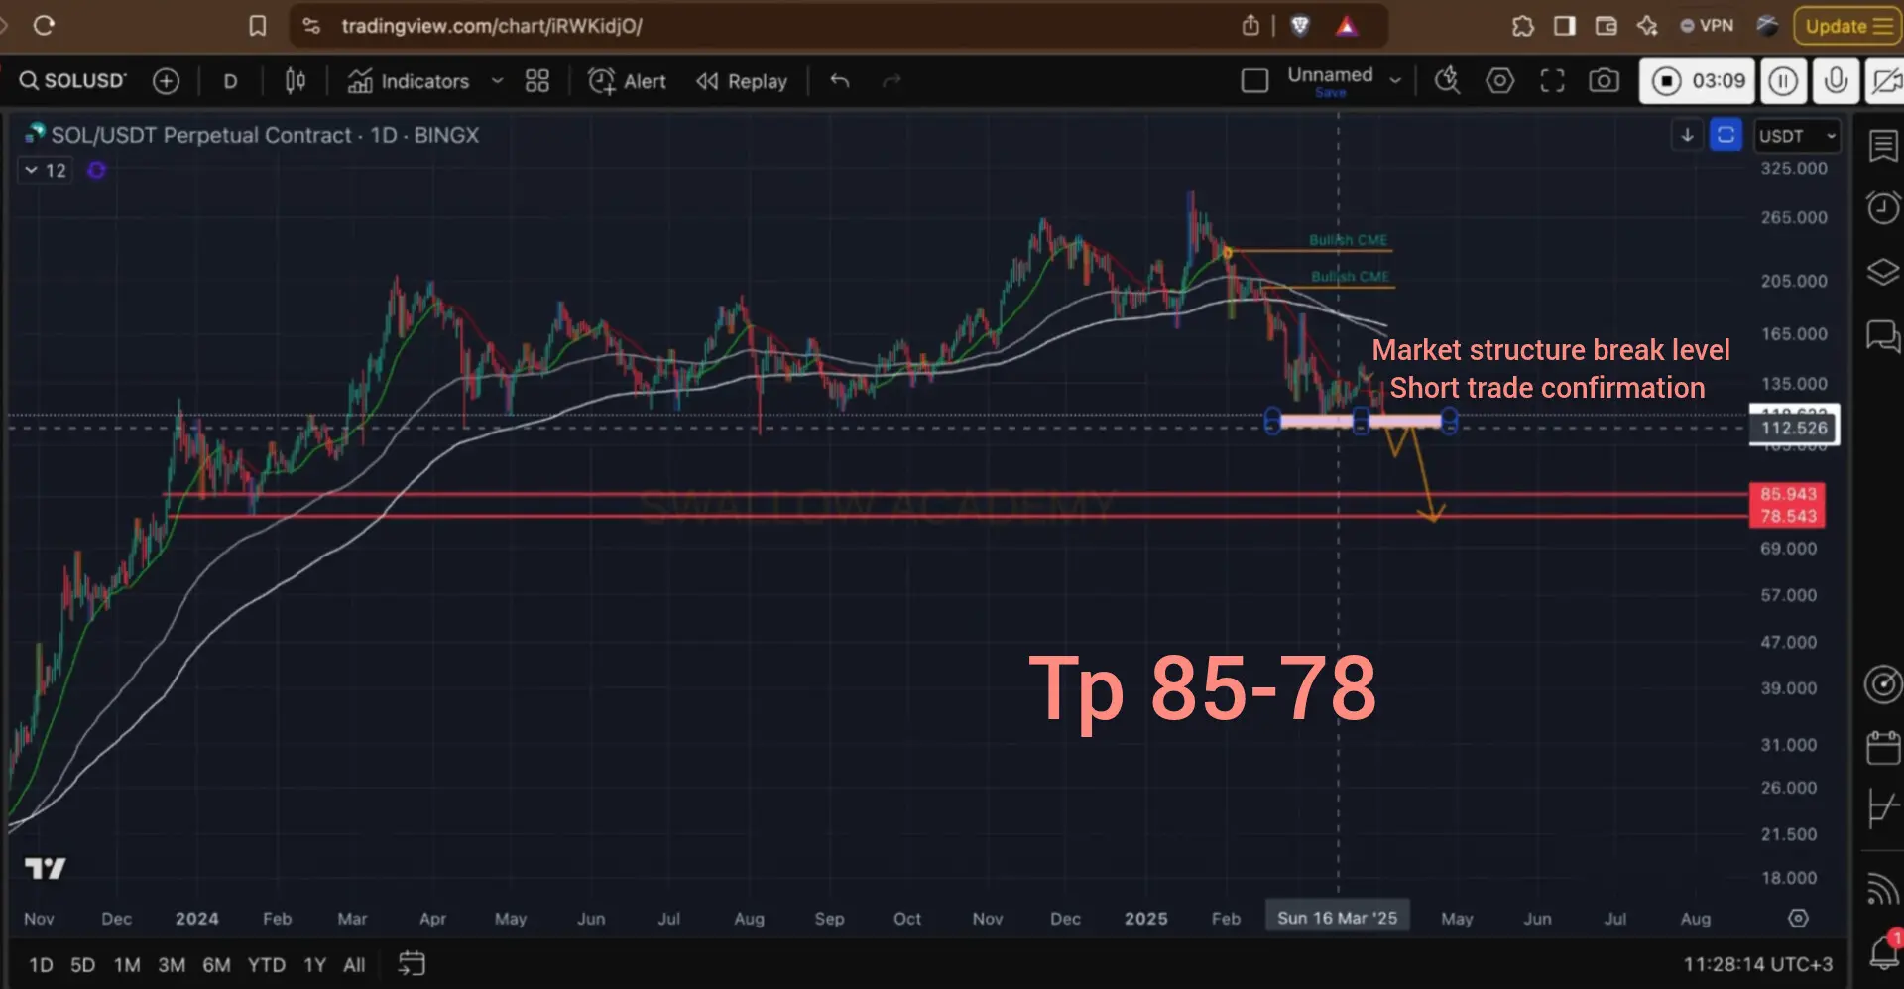The image size is (1904, 989).
Task: Select the 5D time range
Action: pyautogui.click(x=82, y=965)
